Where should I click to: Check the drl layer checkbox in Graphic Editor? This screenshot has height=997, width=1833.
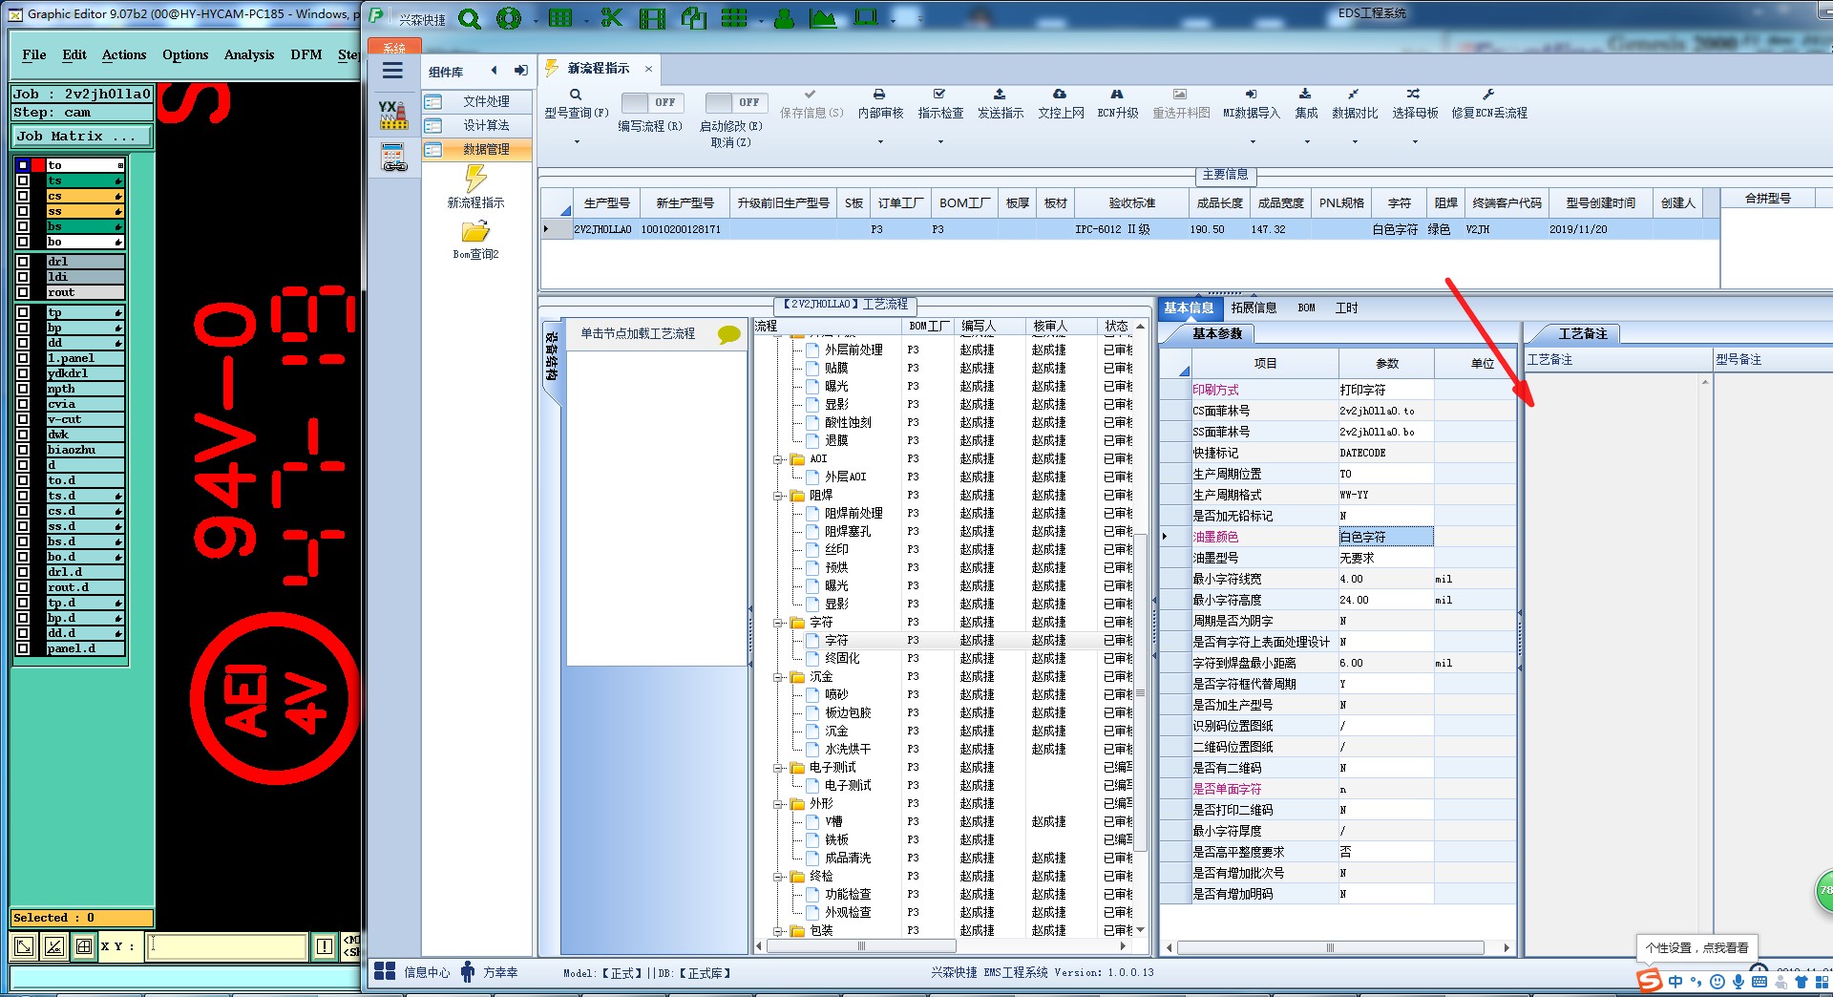[23, 262]
